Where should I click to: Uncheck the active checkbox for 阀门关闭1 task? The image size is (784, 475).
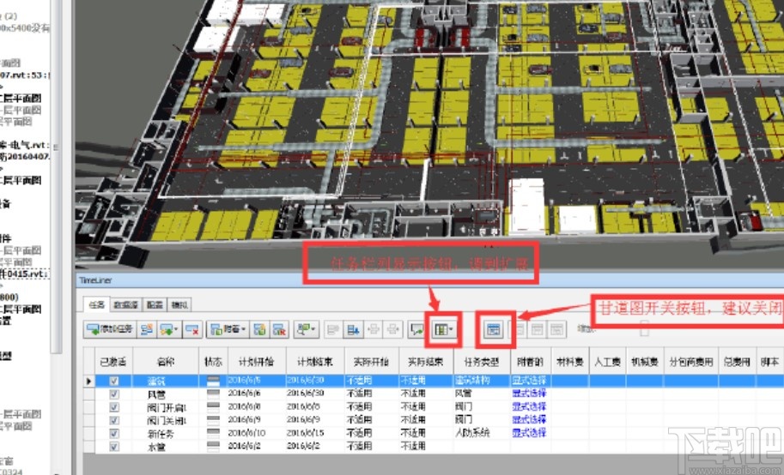pos(113,420)
